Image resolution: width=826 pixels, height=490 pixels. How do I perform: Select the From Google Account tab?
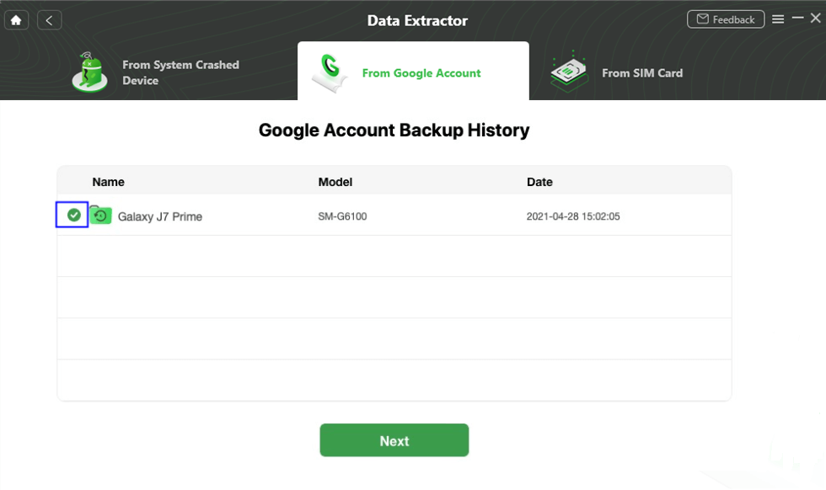[421, 73]
